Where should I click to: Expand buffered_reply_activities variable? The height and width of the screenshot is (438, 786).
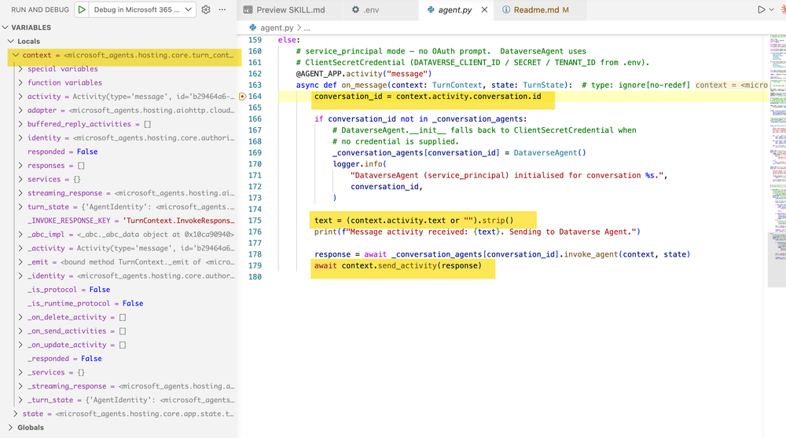coord(20,124)
